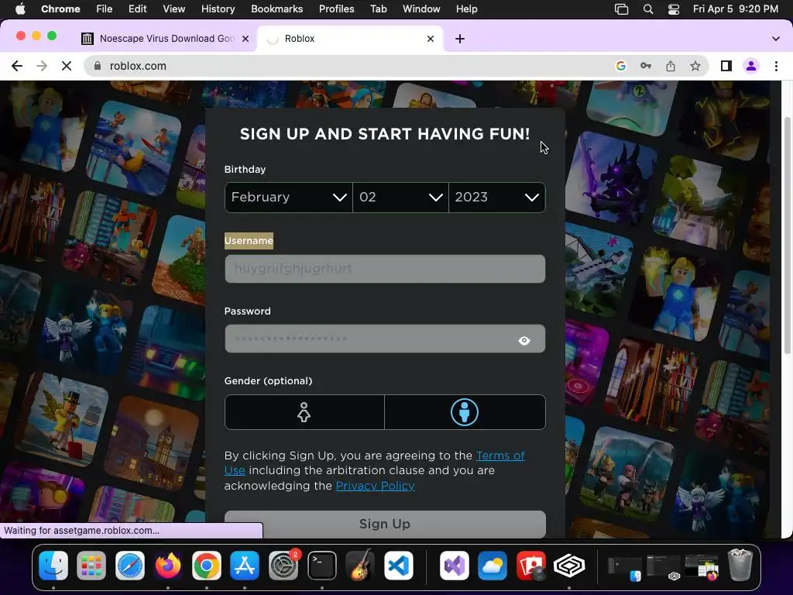Open the Bookmarks menu

(276, 9)
